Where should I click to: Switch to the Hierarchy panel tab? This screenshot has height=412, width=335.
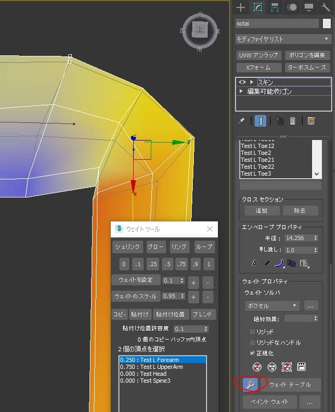[275, 7]
